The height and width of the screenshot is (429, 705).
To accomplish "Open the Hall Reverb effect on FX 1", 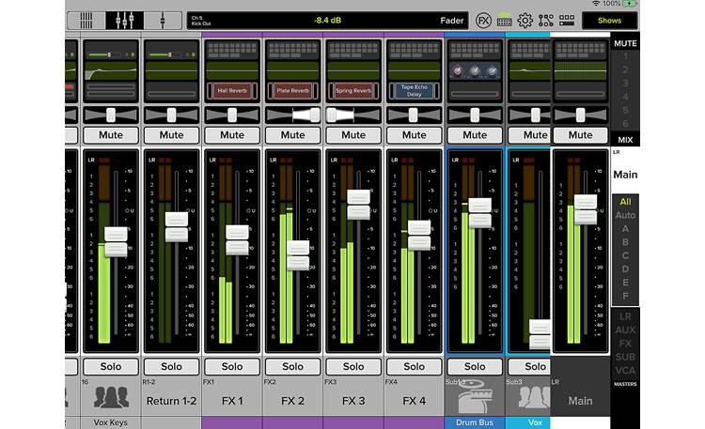I will click(232, 91).
